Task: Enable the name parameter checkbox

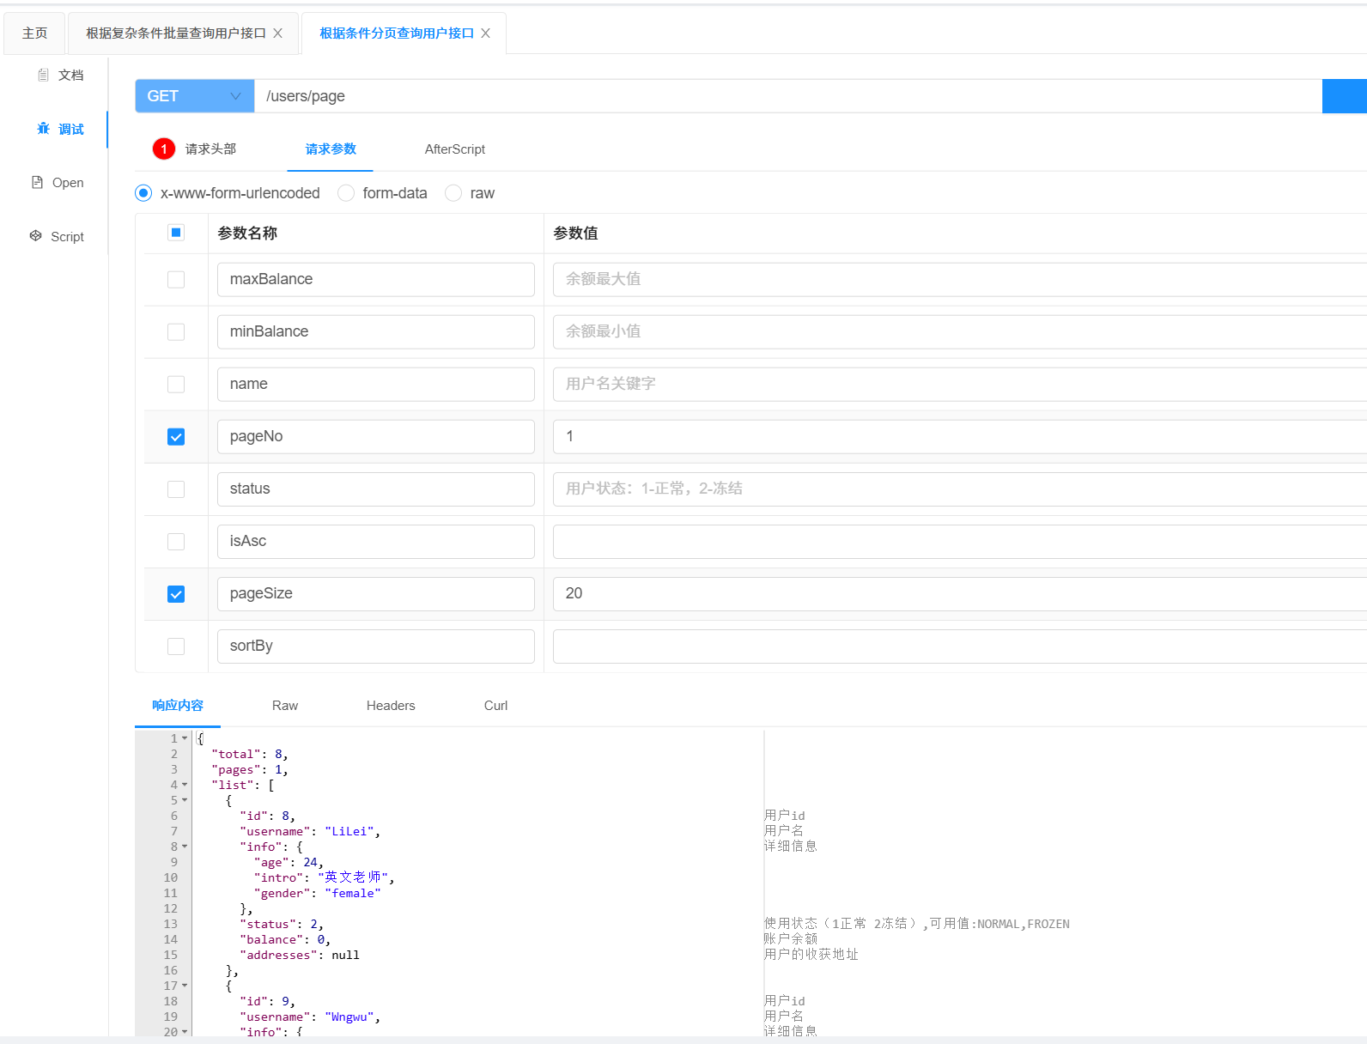Action: pyautogui.click(x=176, y=385)
